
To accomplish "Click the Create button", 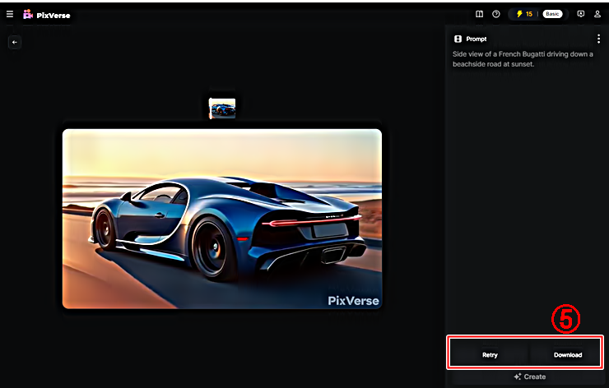I will [530, 376].
